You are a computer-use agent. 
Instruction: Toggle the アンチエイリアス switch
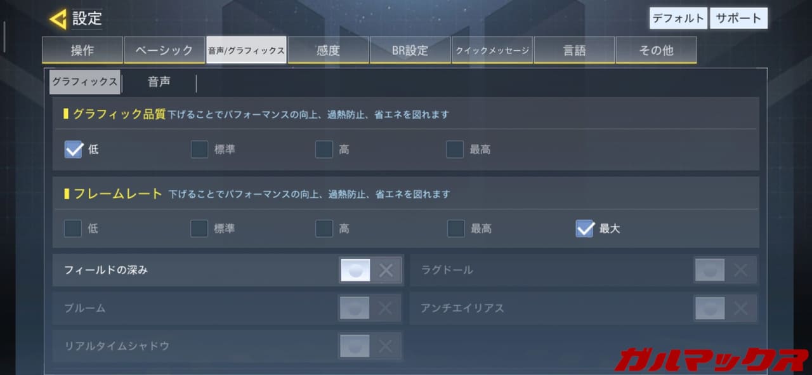click(725, 308)
